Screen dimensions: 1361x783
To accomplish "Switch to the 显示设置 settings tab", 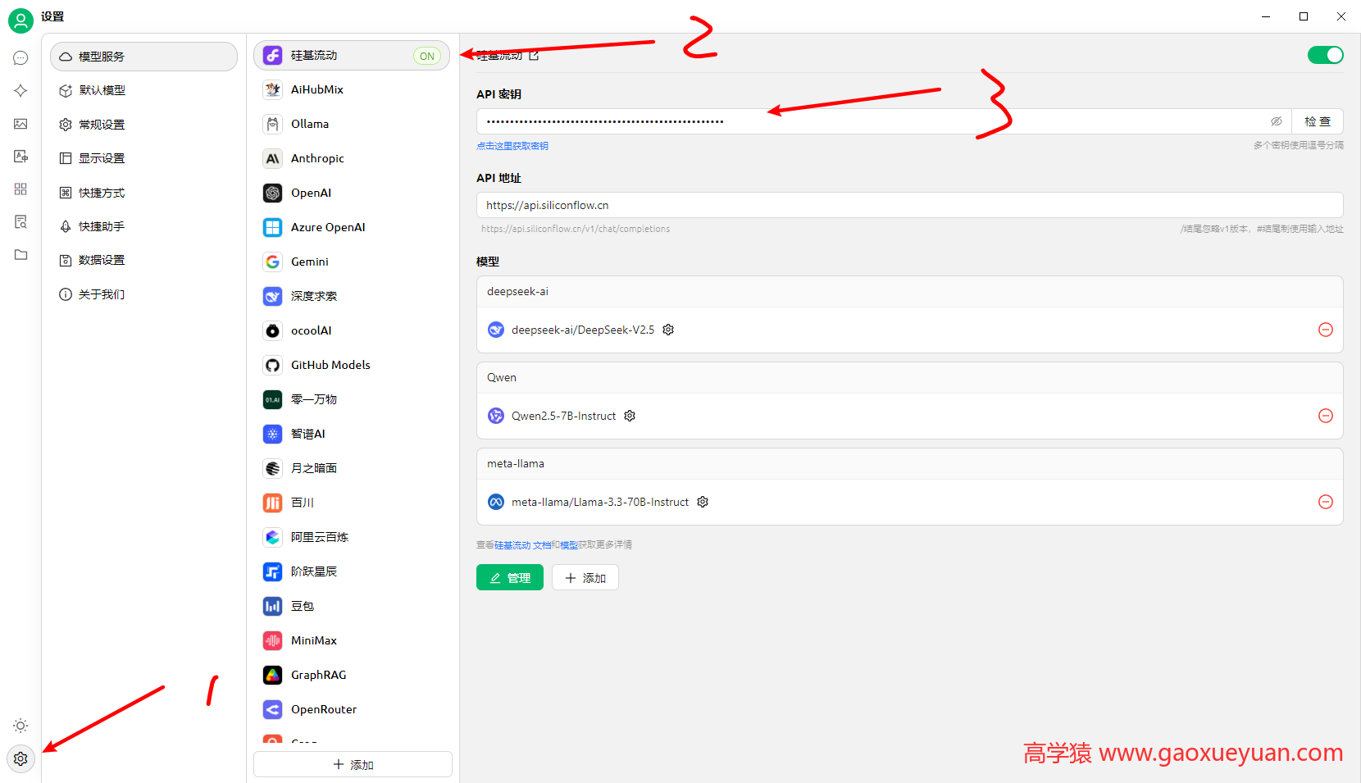I will coord(102,158).
